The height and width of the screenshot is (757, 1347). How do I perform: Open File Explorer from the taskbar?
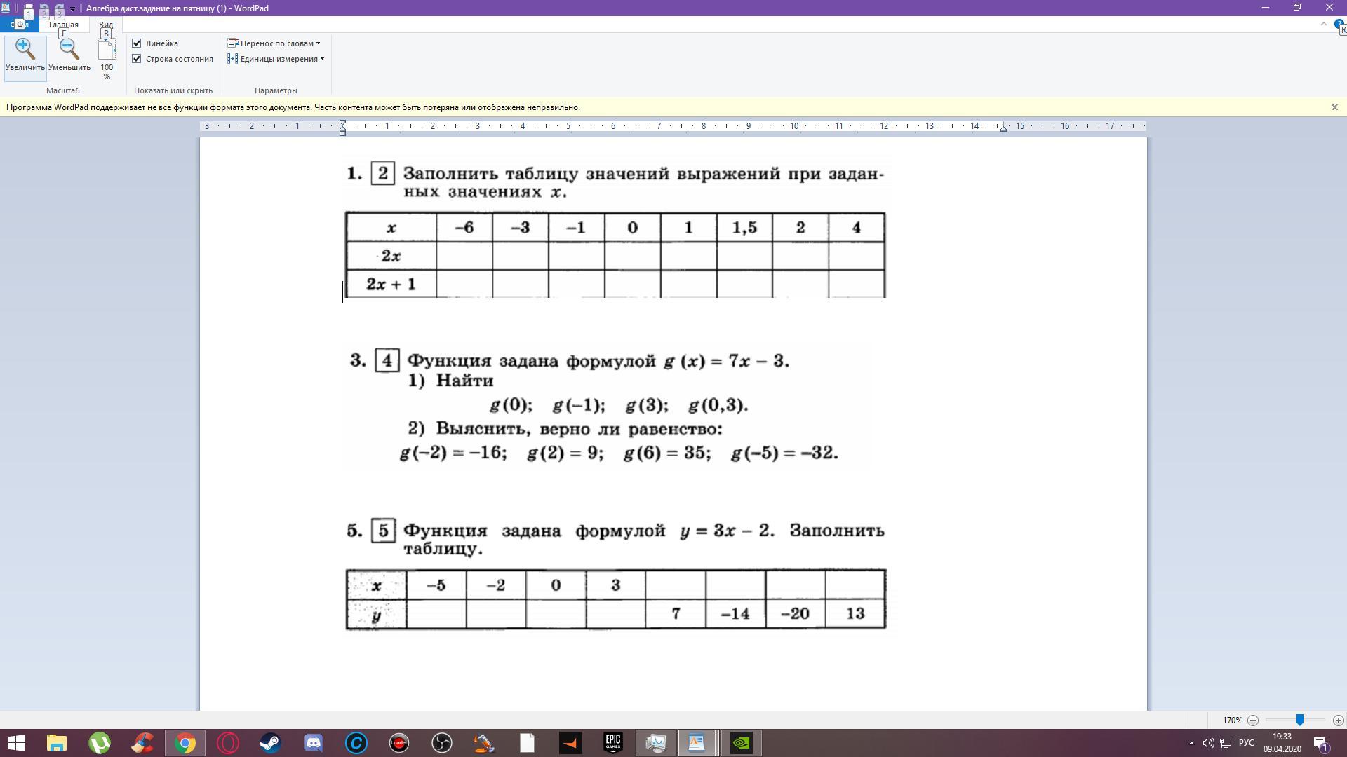(x=57, y=743)
